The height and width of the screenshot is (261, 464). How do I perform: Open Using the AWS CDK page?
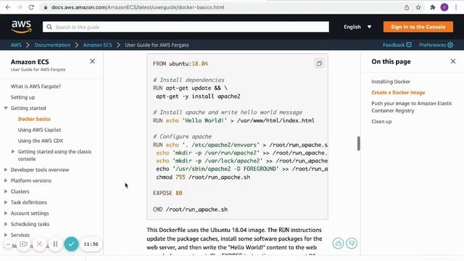41,141
